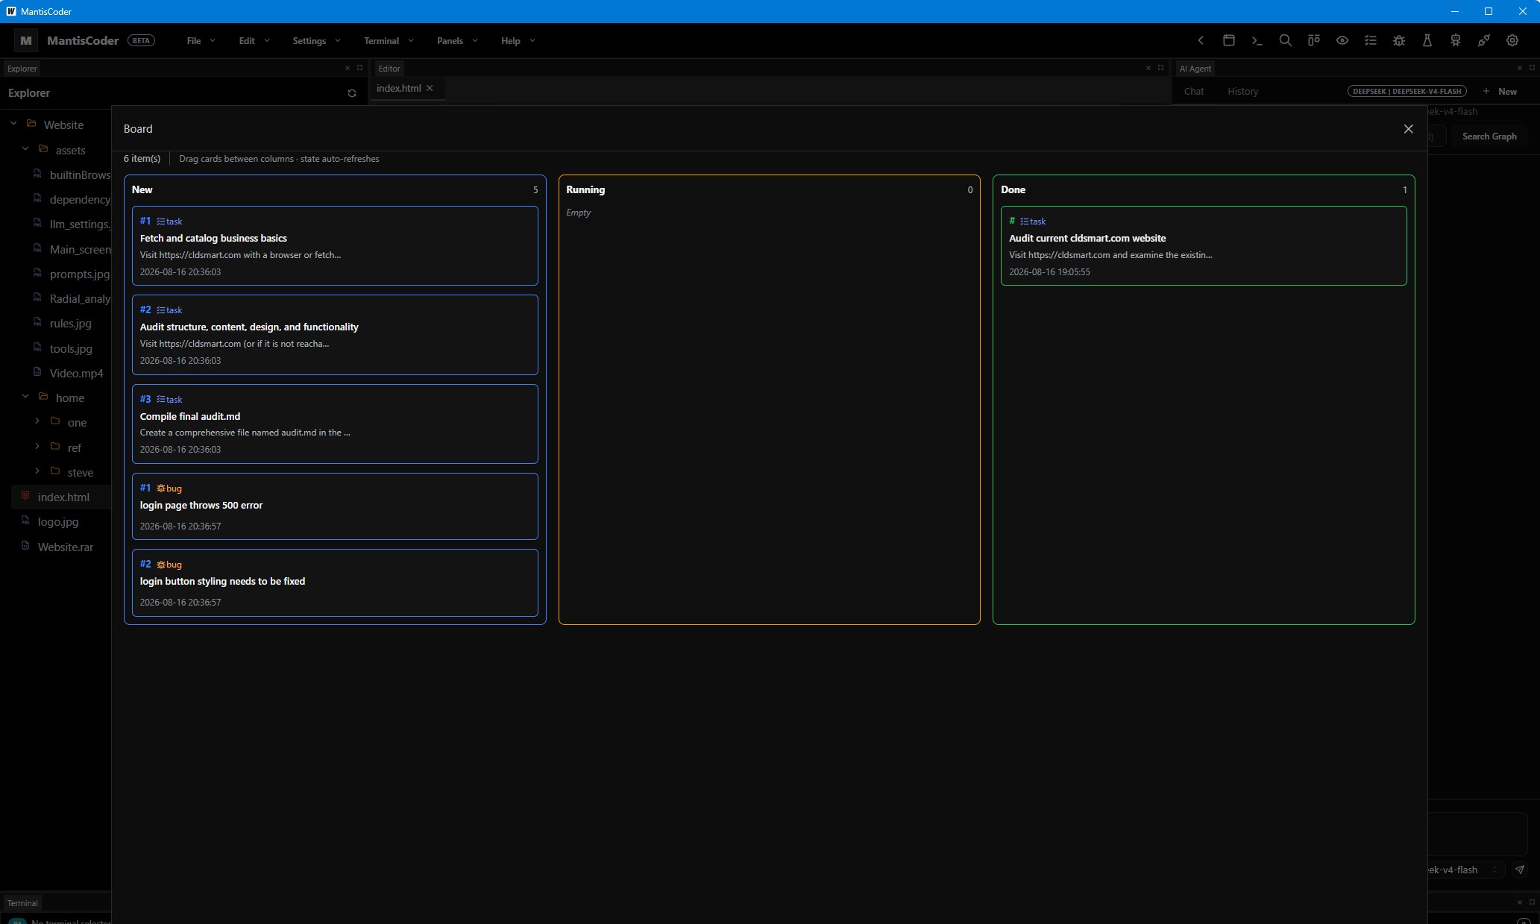Refresh the Explorer file tree
The image size is (1540, 924).
pos(352,93)
